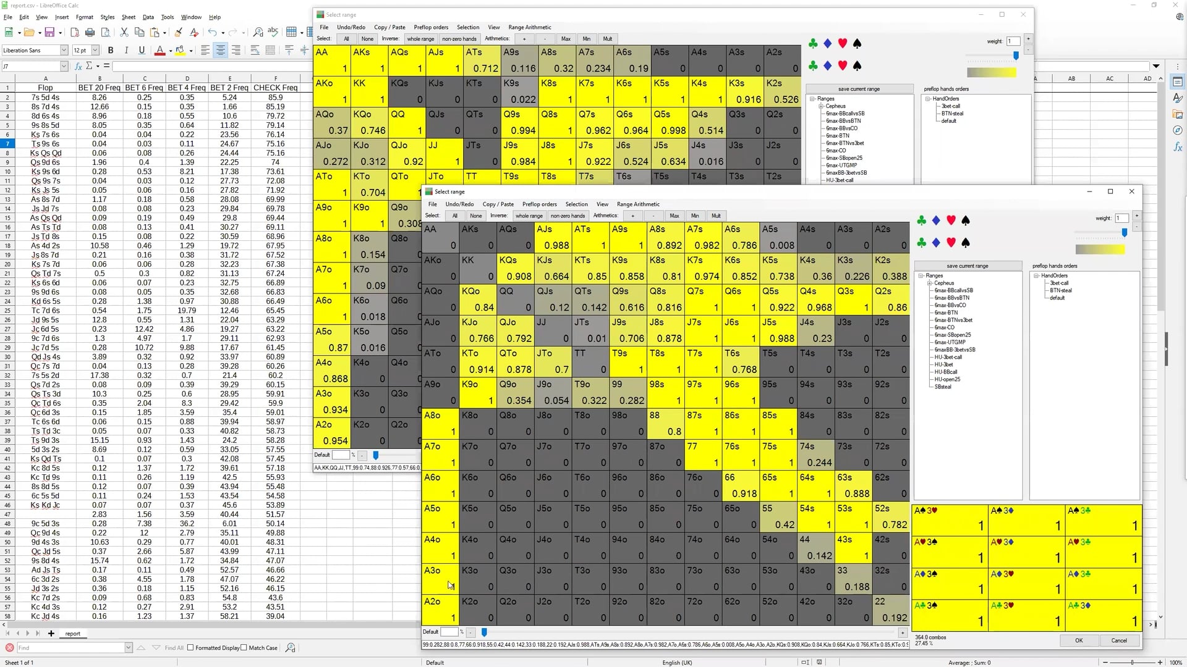The width and height of the screenshot is (1187, 667).
Task: Open the Range Arithmetic menu
Action: click(638, 204)
